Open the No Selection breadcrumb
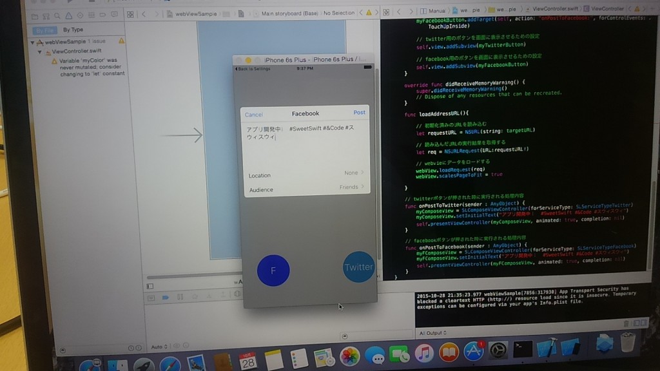660x371 pixels. tap(339, 13)
